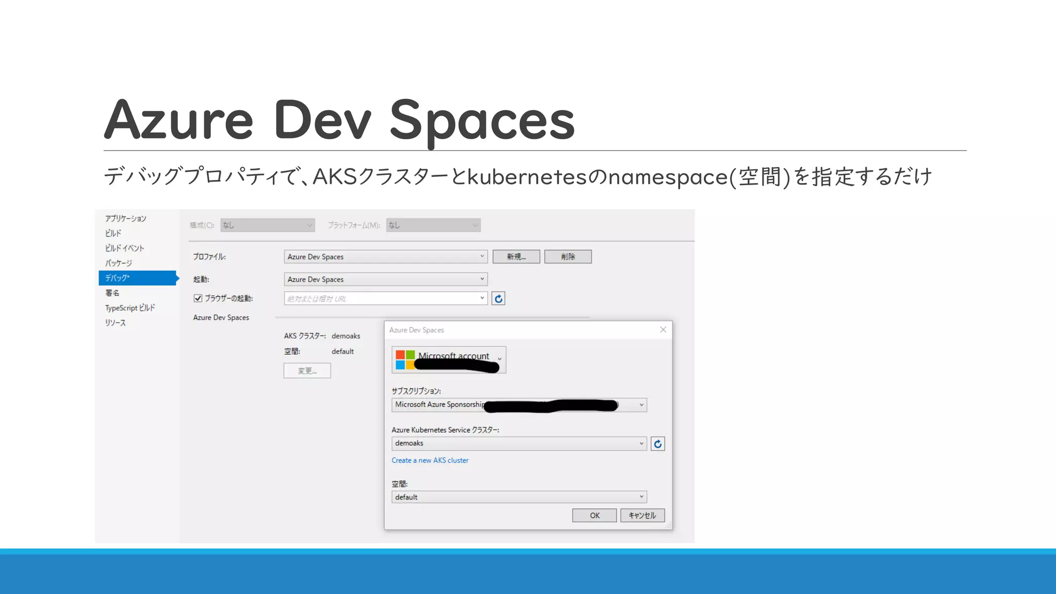The image size is (1056, 594).
Task: Select the 署名 tab
Action: click(112, 293)
